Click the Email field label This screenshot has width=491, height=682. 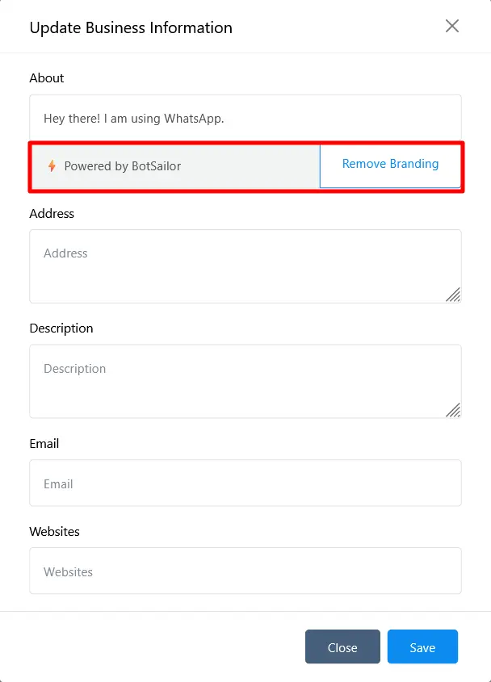(44, 444)
